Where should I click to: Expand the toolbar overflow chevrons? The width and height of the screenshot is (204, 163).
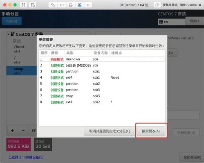(x=88, y=5)
